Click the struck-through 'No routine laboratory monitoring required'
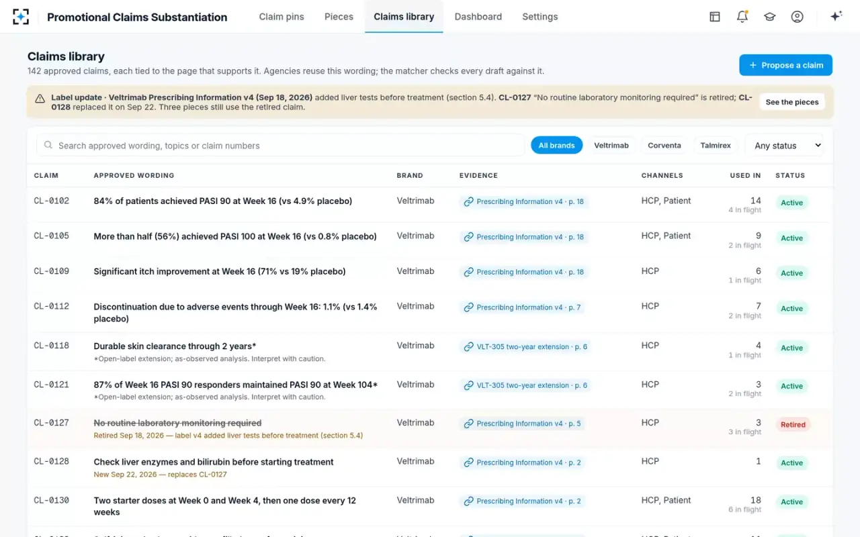Screen dimensions: 860x537 [177, 423]
